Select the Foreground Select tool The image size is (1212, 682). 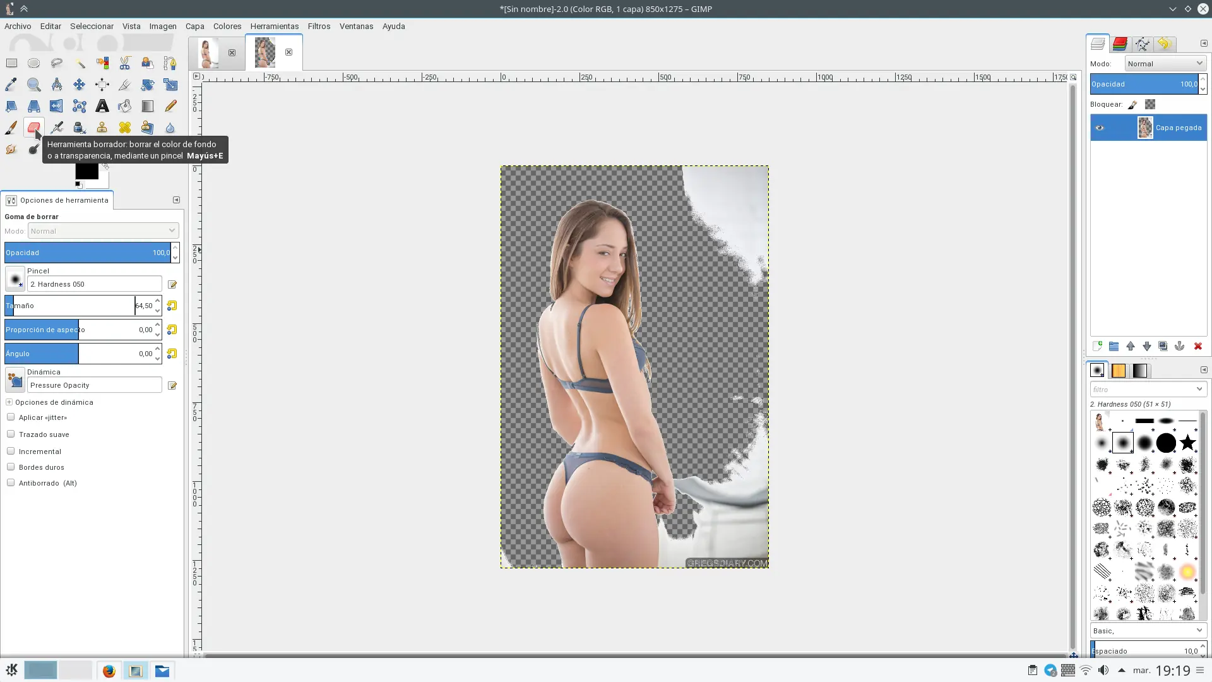pyautogui.click(x=148, y=63)
